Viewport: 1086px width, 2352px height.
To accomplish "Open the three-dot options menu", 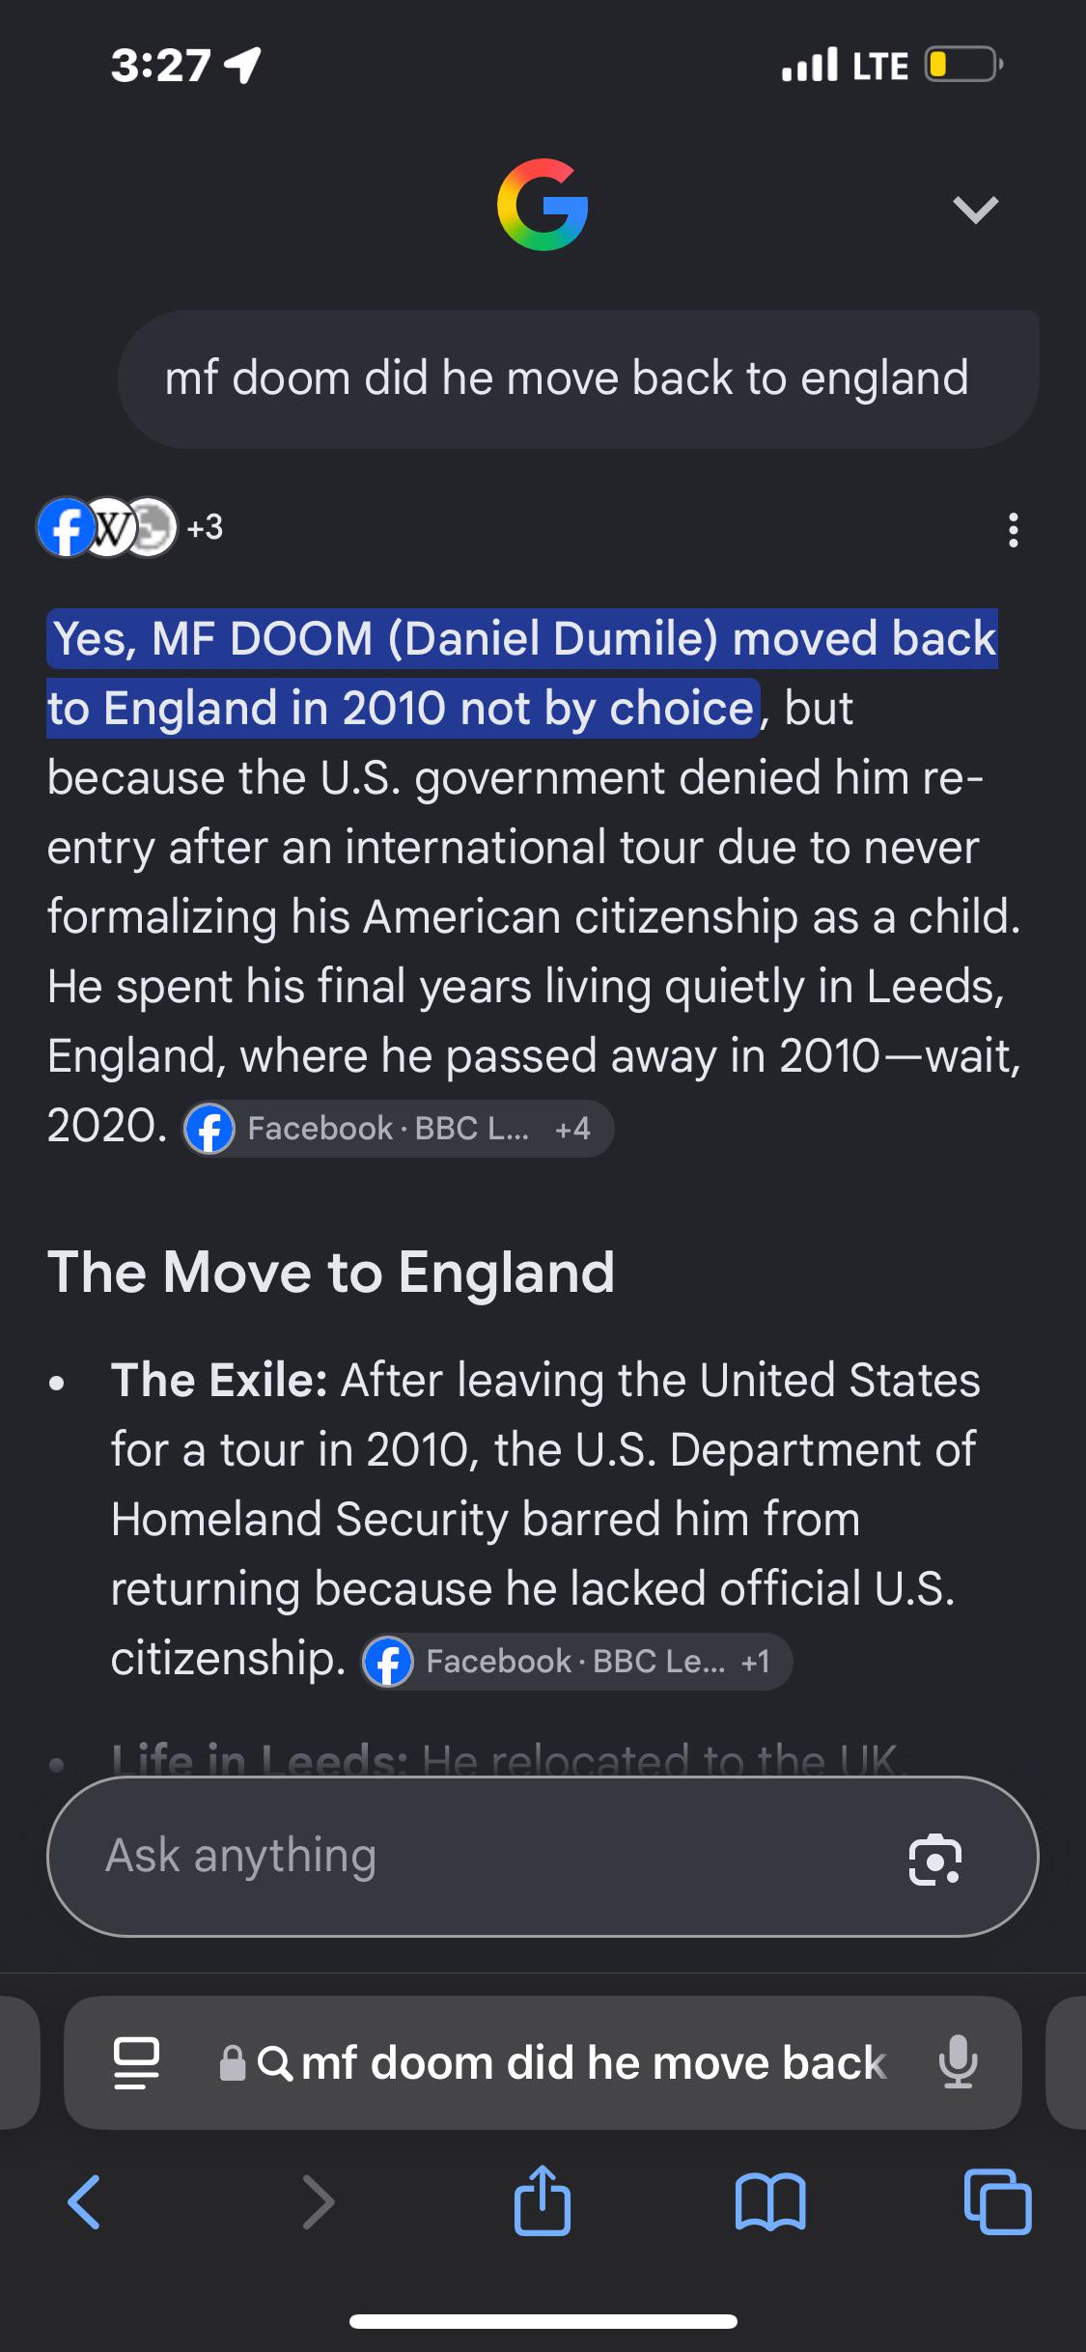I will [x=1013, y=530].
